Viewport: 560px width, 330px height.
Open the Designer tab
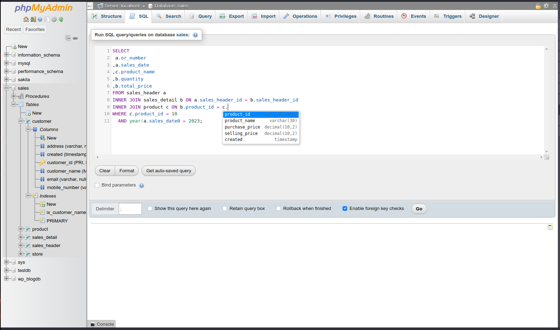[x=484, y=16]
